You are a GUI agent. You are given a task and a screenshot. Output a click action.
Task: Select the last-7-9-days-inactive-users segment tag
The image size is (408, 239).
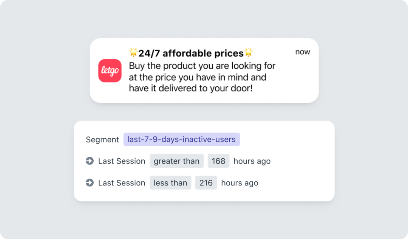tap(181, 139)
